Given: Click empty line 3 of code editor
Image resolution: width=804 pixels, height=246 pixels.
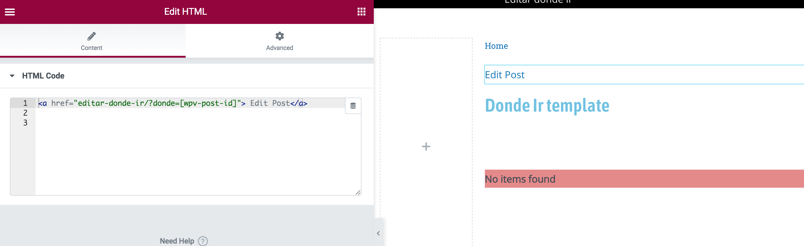Looking at the screenshot, I should [190, 123].
